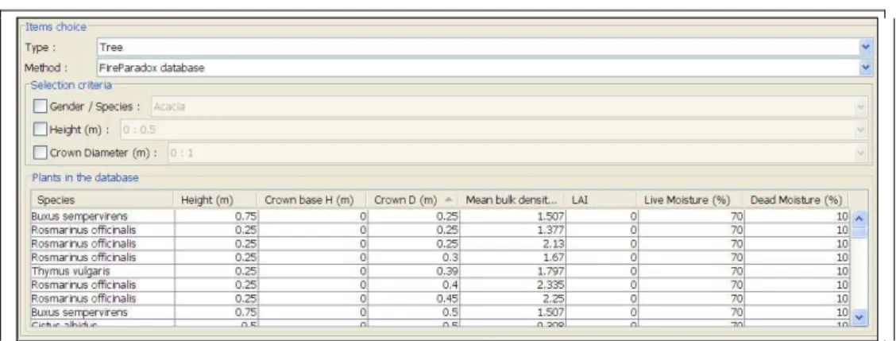The width and height of the screenshot is (896, 341).
Task: Enable the Gender / Species checkbox
Action: pos(41,107)
